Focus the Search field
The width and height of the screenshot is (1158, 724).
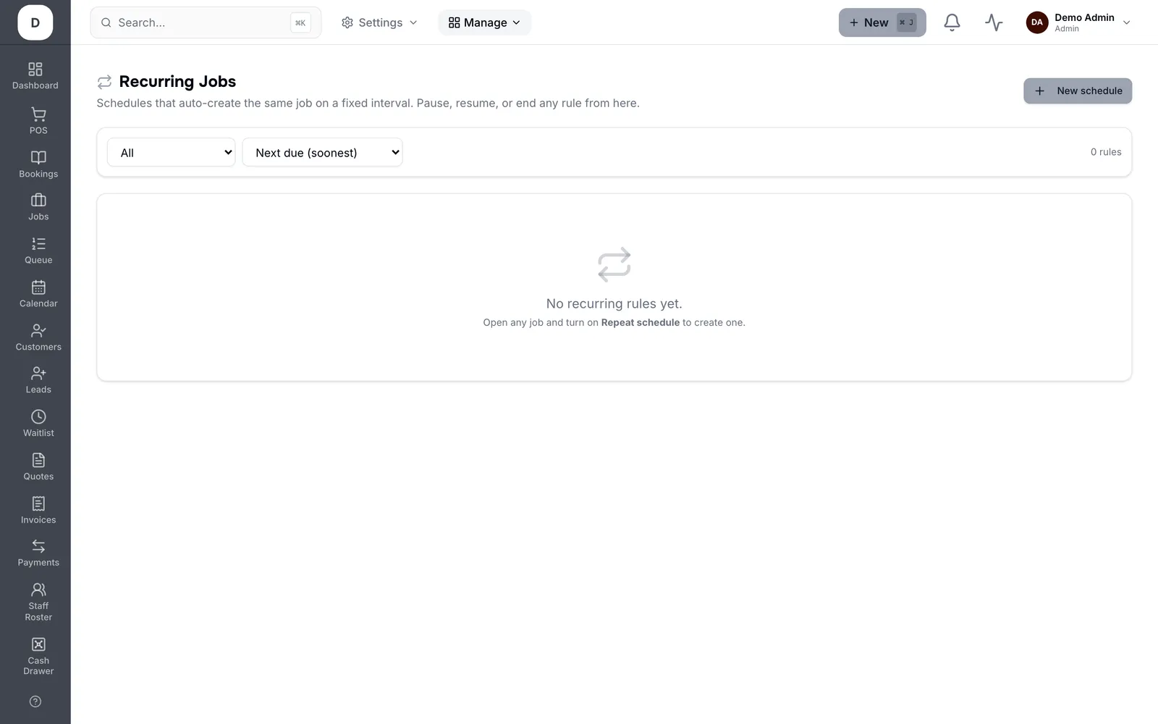206,22
